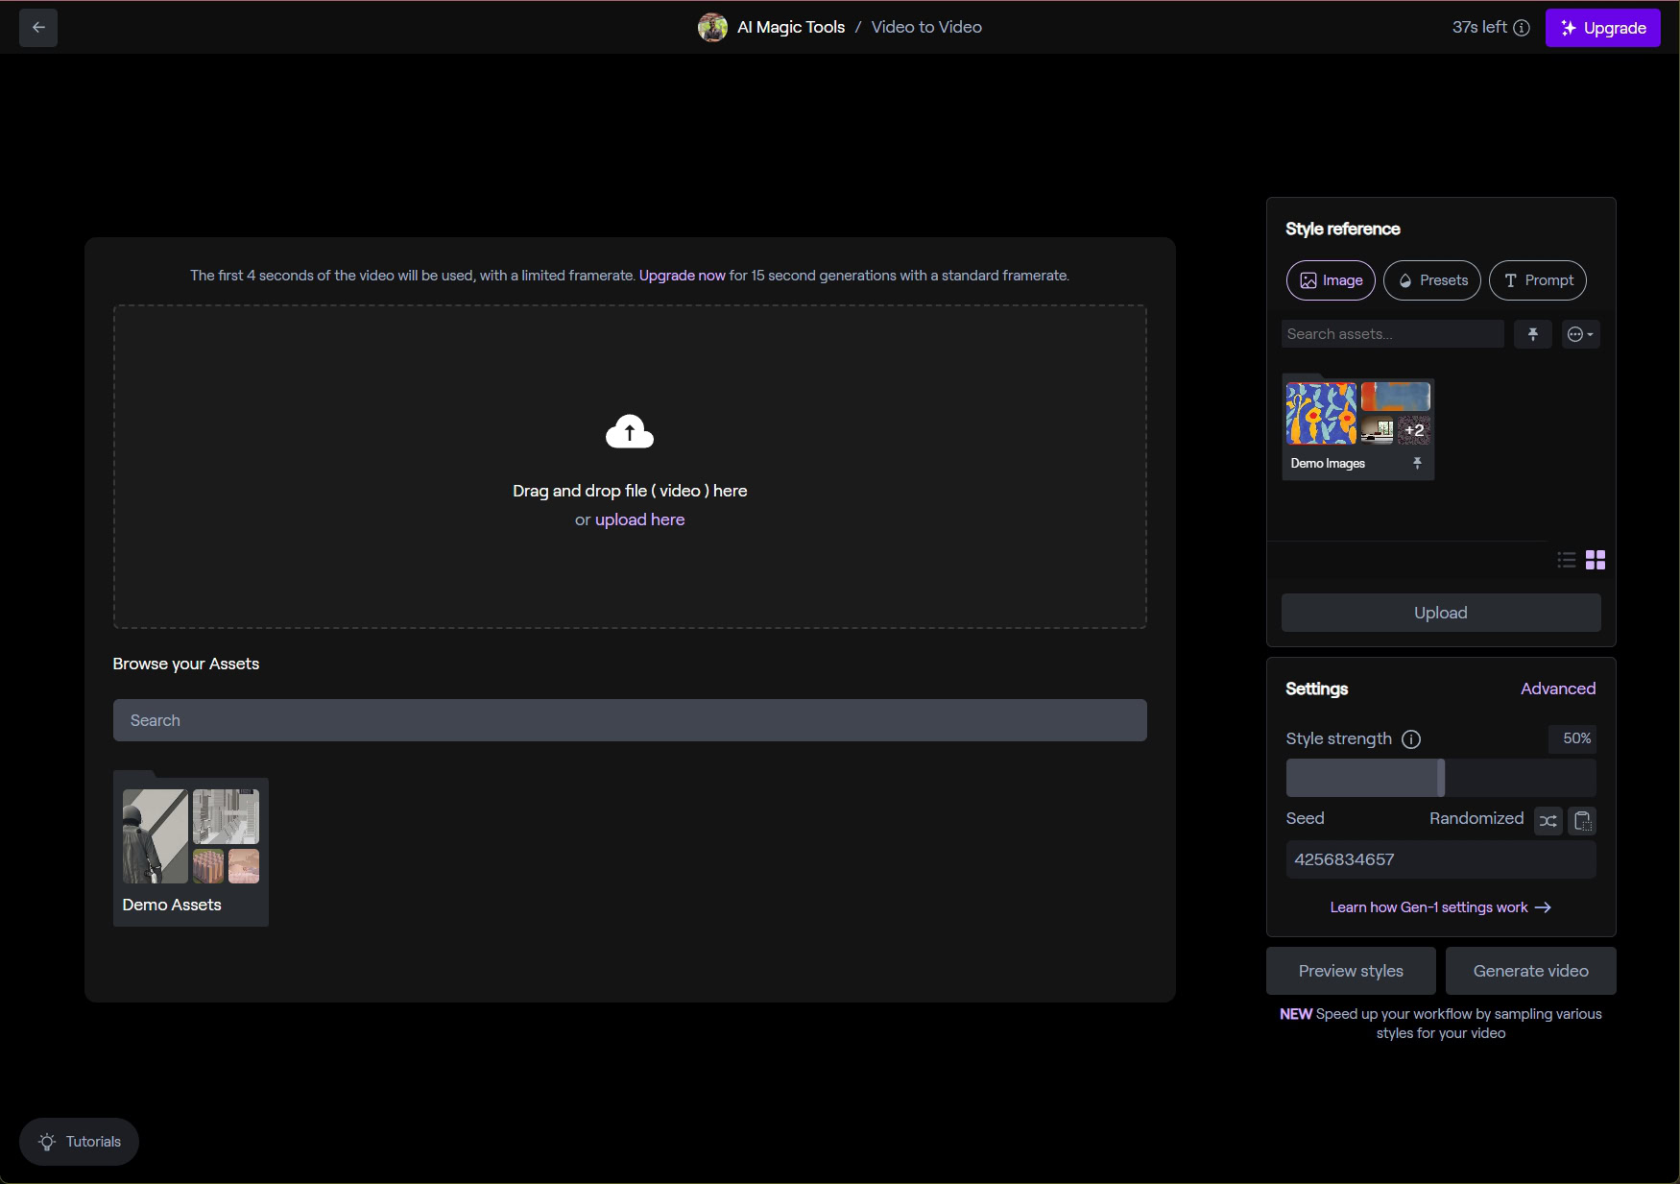1680x1184 pixels.
Task: Click the back arrow button
Action: [38, 28]
